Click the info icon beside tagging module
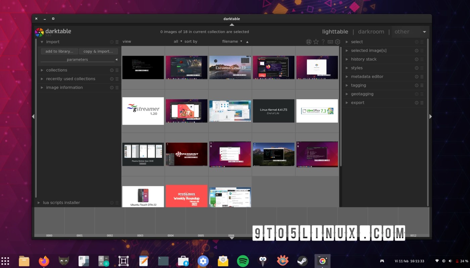Screen dimensions: 470x268 (417, 85)
